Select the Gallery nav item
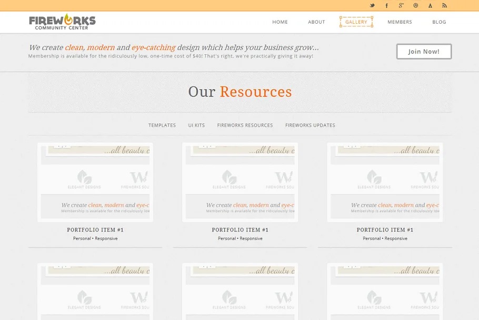Image resolution: width=479 pixels, height=320 pixels. (356, 22)
